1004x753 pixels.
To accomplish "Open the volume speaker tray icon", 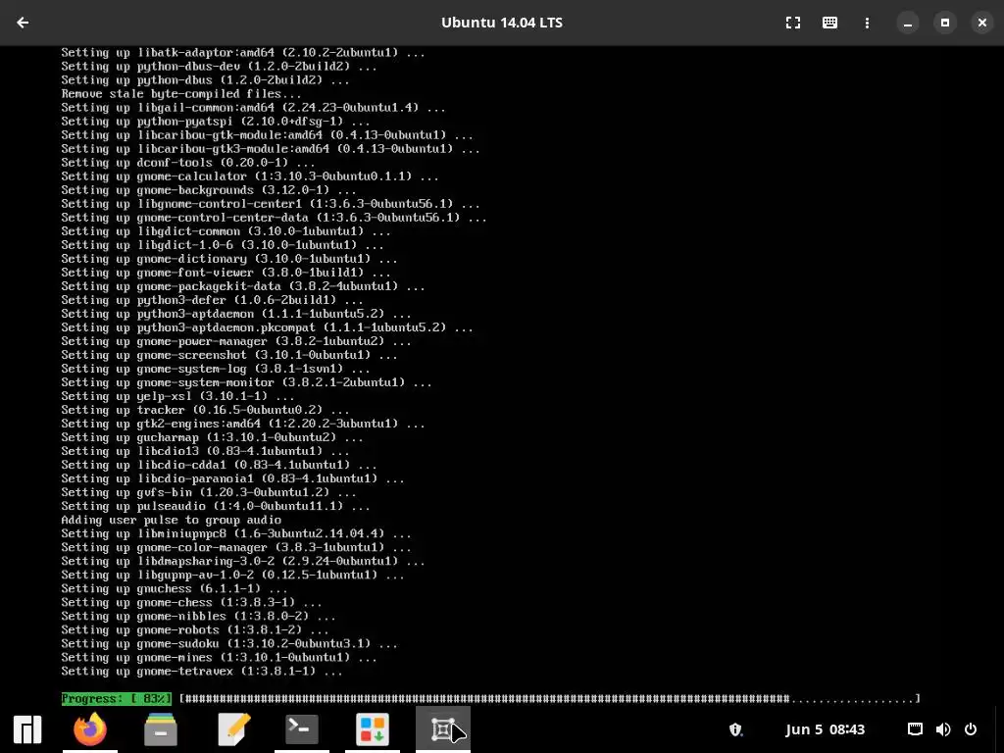I will [x=943, y=729].
